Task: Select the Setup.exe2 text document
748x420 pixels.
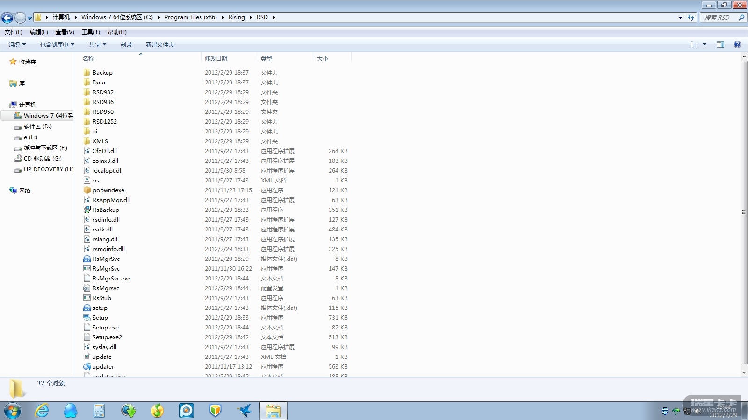Action: (x=107, y=337)
